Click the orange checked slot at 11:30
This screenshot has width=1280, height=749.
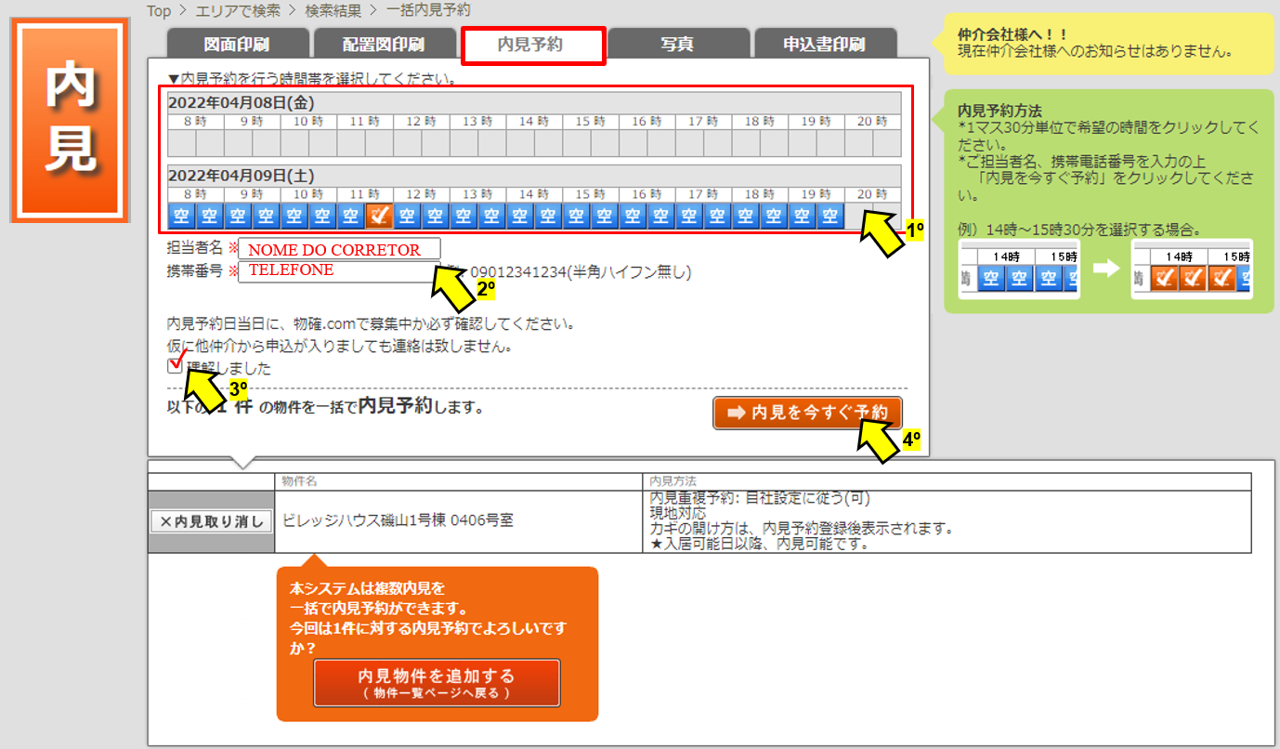click(x=379, y=216)
